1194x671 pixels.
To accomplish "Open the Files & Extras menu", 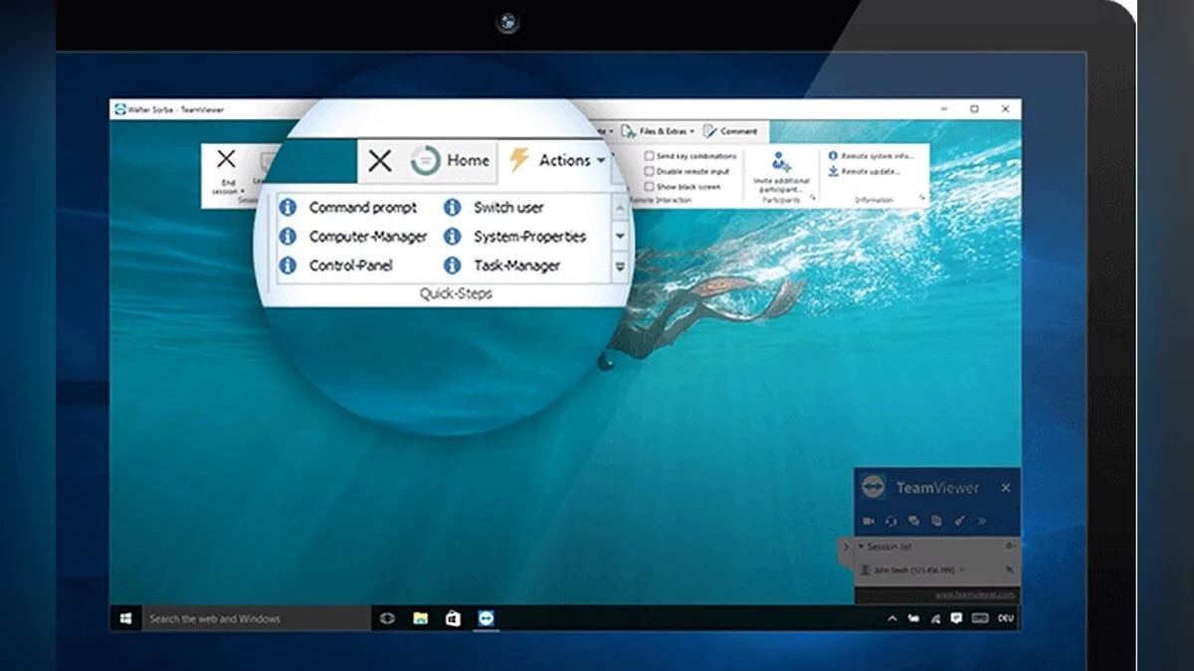I will click(658, 131).
